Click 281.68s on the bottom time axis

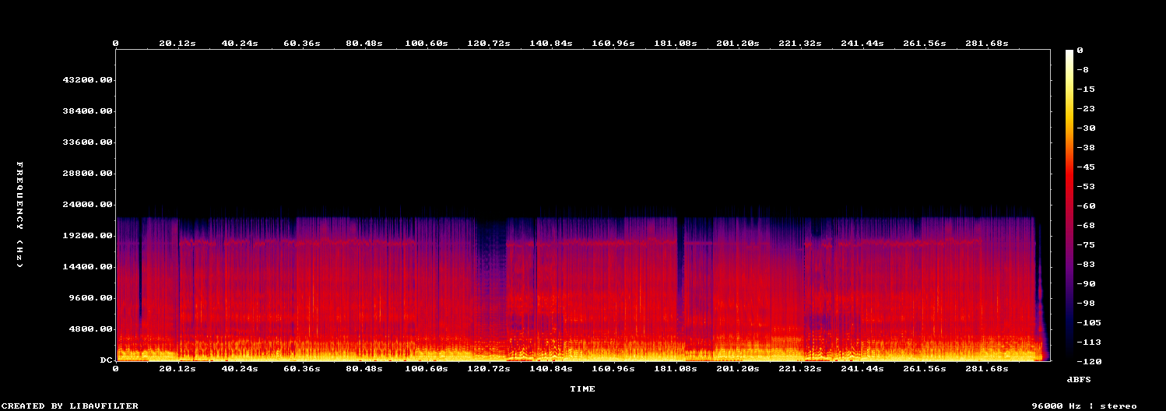coord(987,369)
